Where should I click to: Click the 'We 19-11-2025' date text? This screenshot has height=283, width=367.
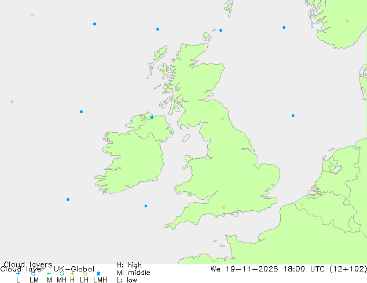click(x=244, y=269)
